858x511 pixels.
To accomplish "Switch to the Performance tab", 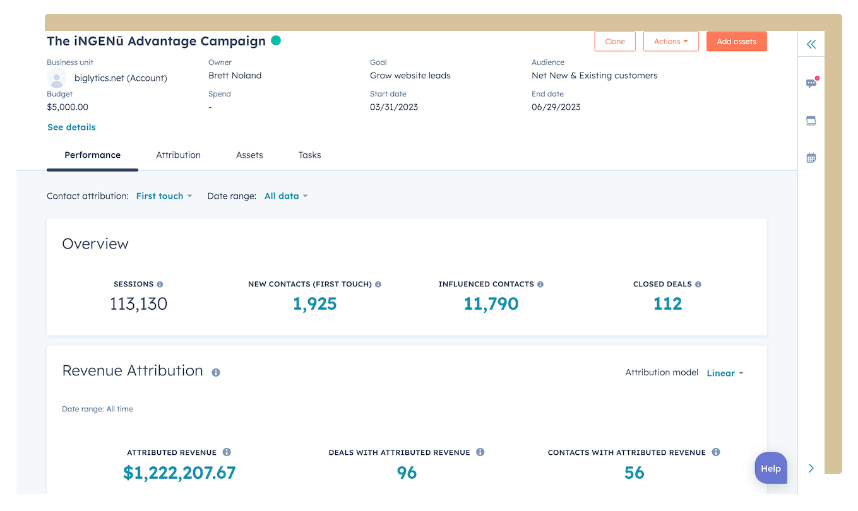I will click(92, 155).
